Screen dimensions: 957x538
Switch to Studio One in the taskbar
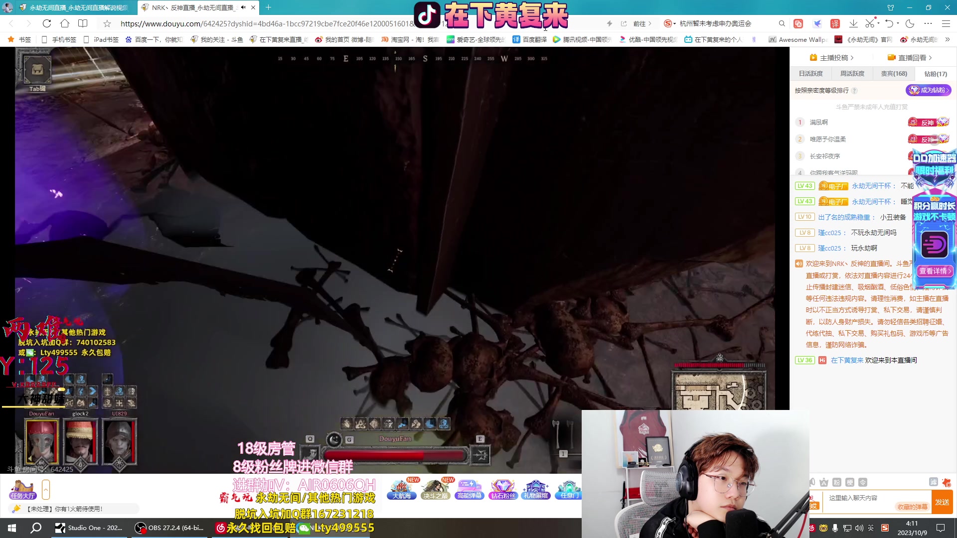click(89, 528)
